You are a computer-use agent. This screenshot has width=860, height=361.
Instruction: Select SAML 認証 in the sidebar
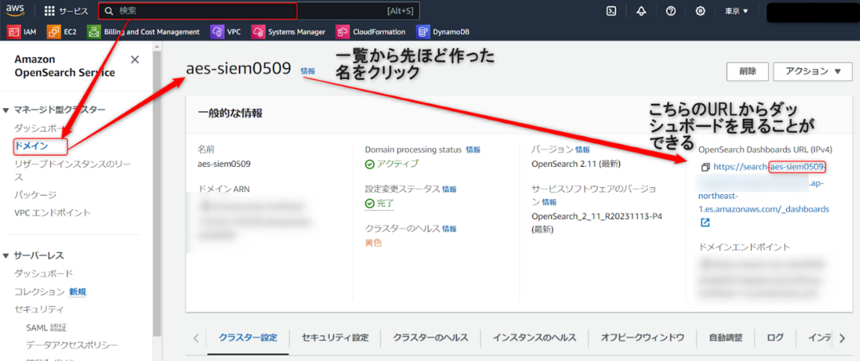tap(47, 327)
